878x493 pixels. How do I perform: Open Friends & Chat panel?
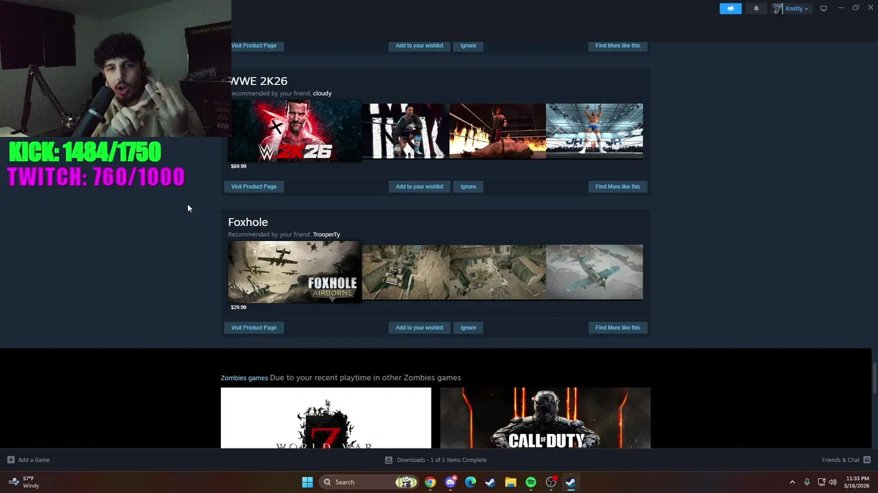pos(840,460)
